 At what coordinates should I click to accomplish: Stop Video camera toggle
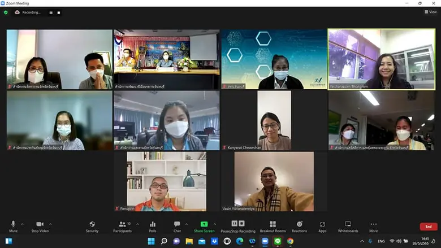40,225
